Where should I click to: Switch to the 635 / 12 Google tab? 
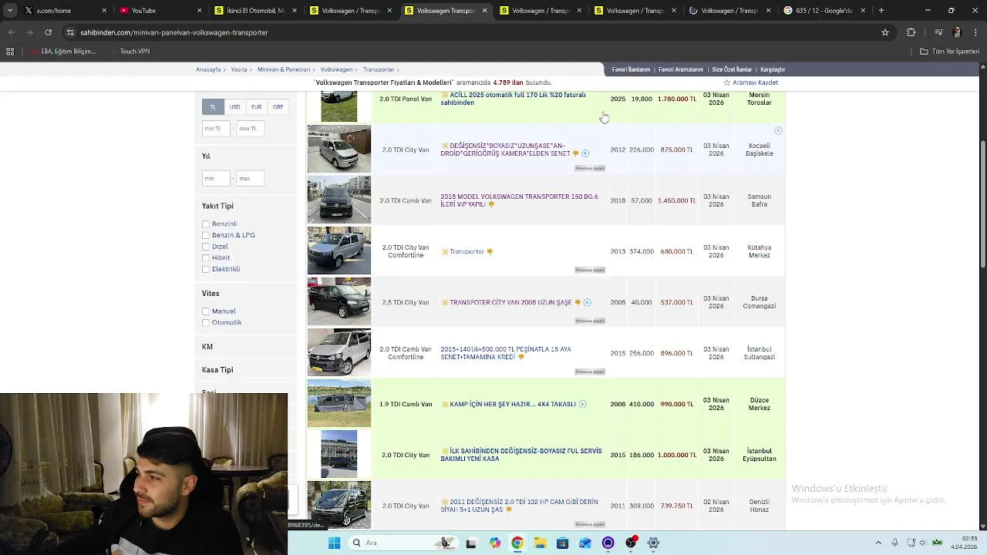(824, 11)
